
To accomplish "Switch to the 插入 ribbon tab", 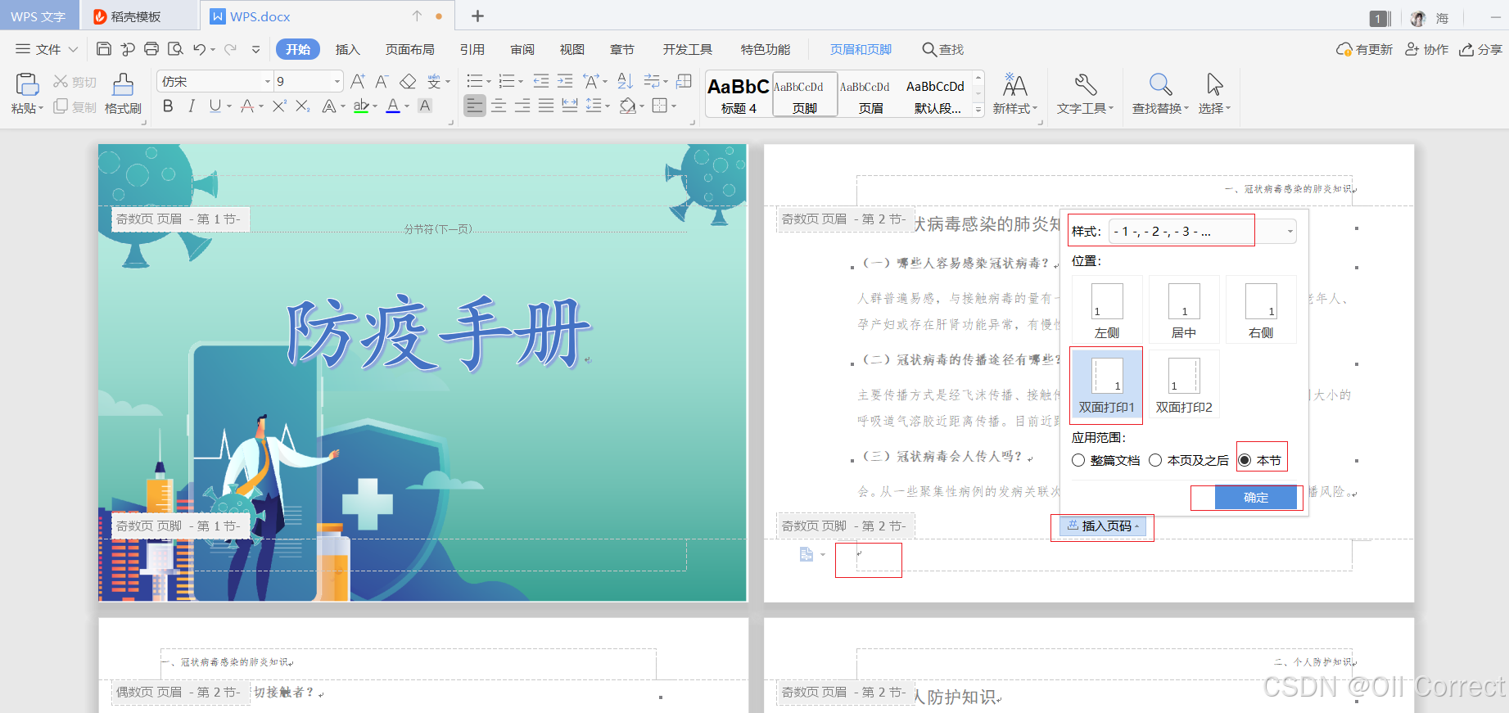I will coord(348,49).
